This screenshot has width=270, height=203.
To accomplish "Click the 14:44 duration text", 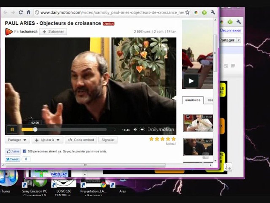I will [126, 130].
